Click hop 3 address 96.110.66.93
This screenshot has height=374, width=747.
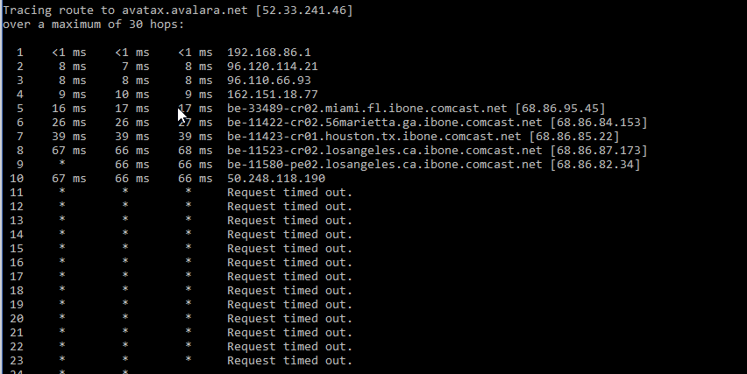click(x=268, y=81)
